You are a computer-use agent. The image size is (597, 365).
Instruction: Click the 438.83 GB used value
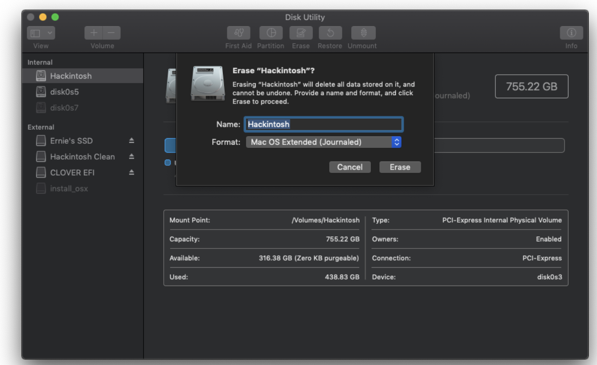342,277
